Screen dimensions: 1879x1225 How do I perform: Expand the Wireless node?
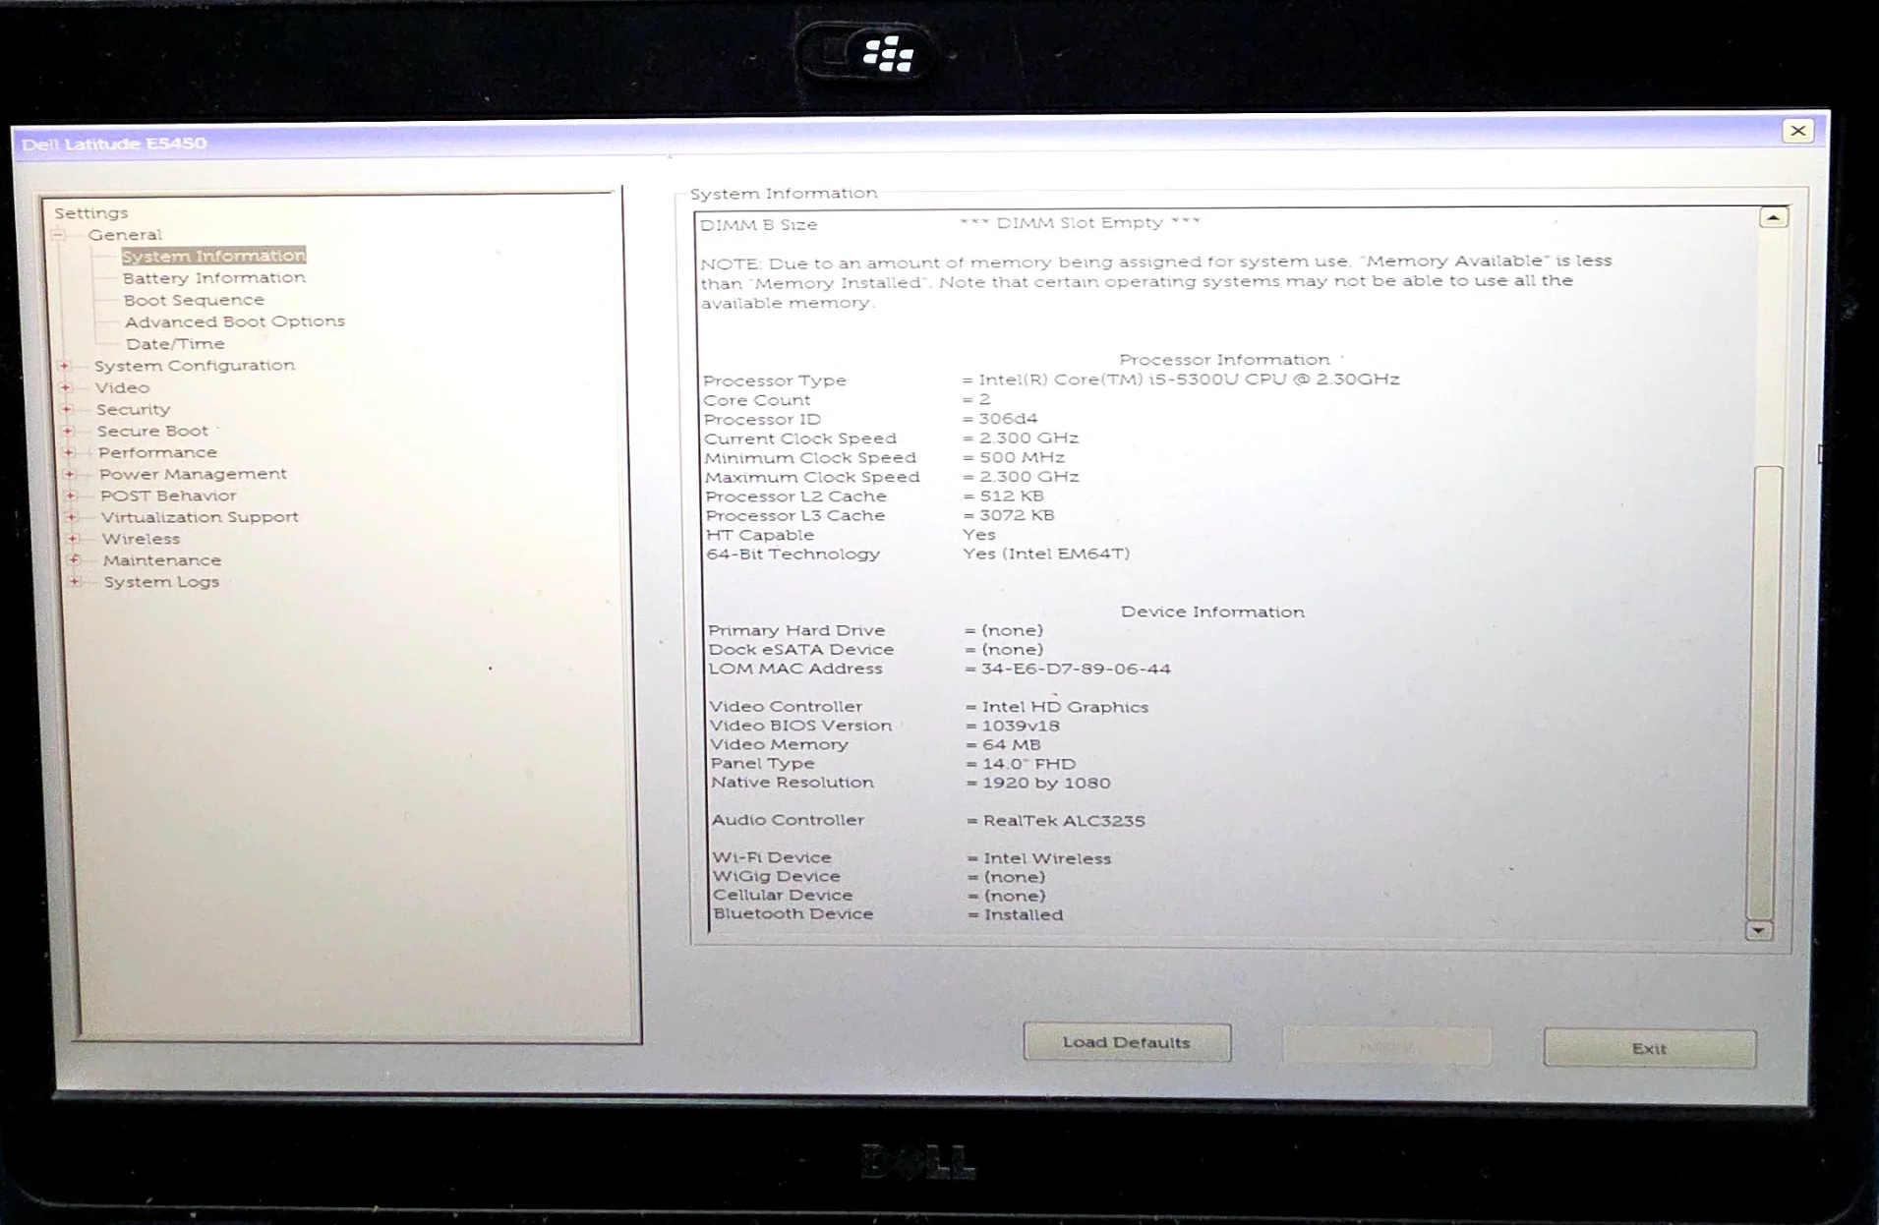pos(73,539)
